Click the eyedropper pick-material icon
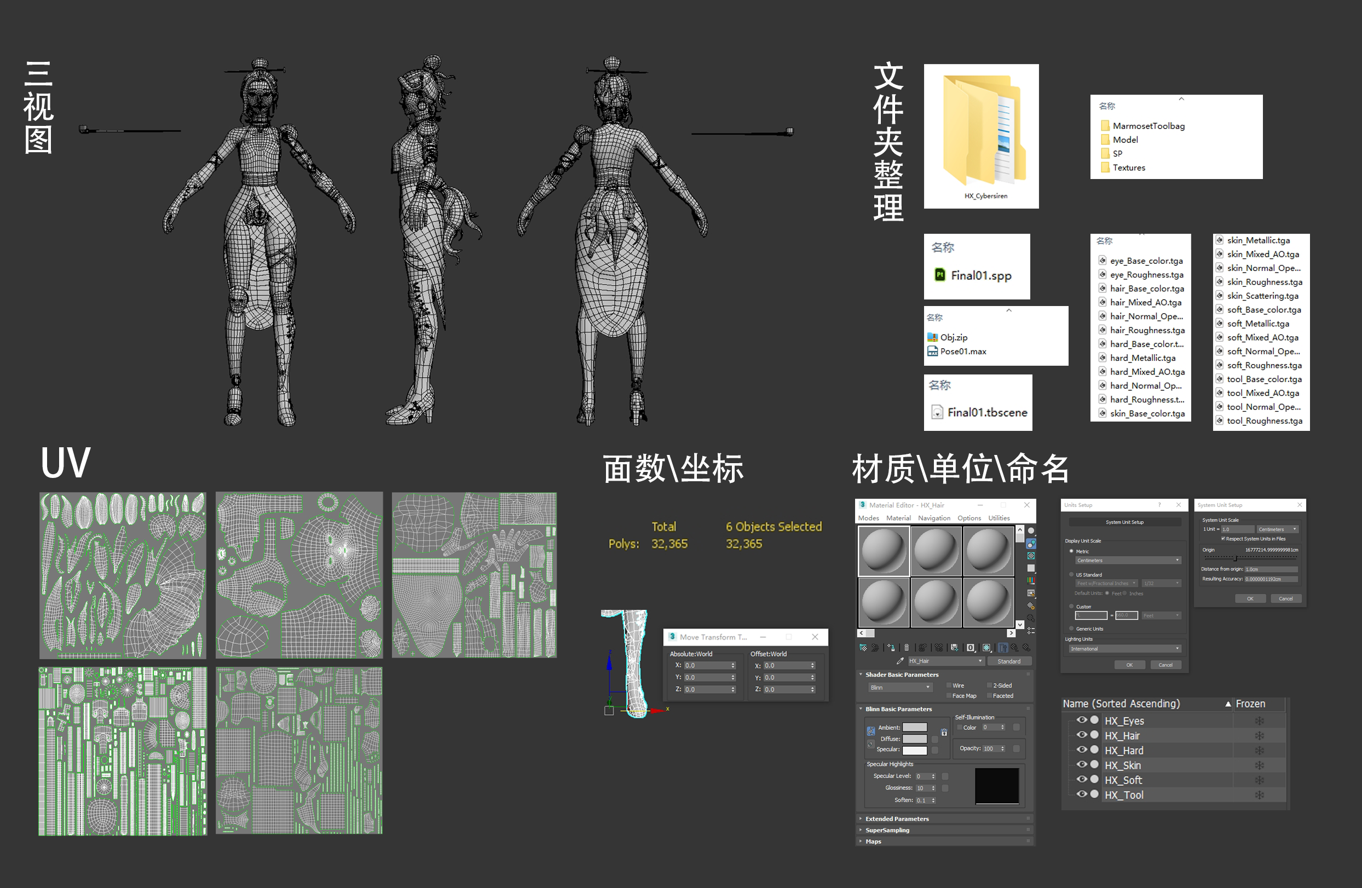 click(x=900, y=661)
